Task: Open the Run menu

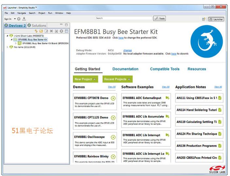Action: click(50, 13)
